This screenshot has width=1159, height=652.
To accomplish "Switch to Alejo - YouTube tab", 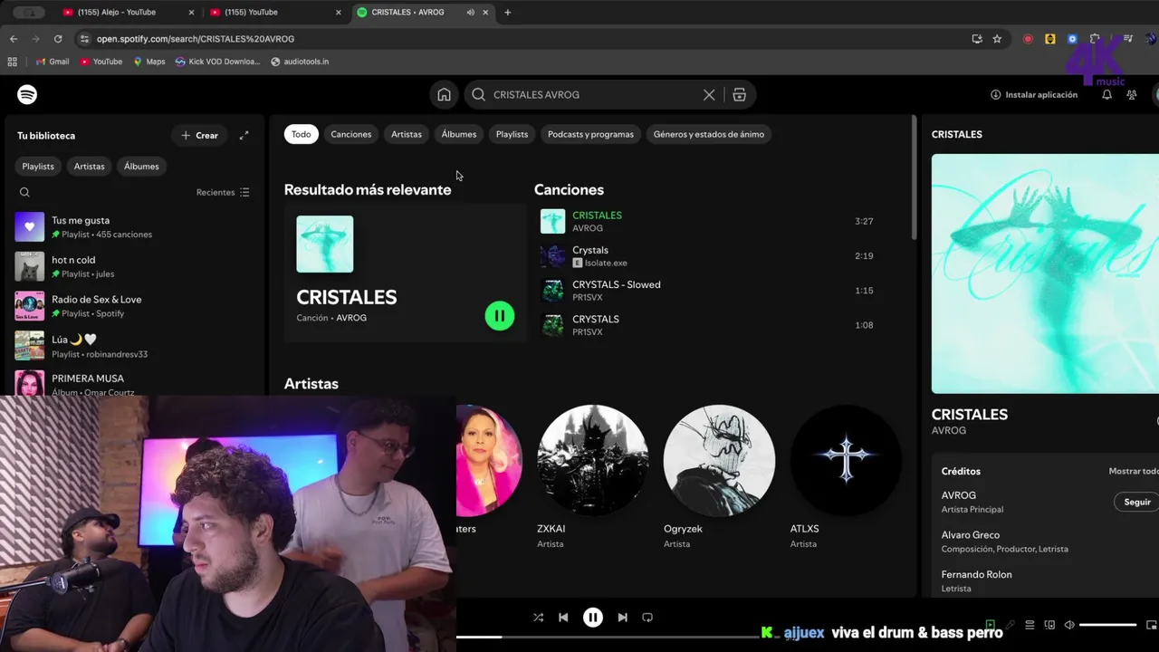I will [127, 13].
